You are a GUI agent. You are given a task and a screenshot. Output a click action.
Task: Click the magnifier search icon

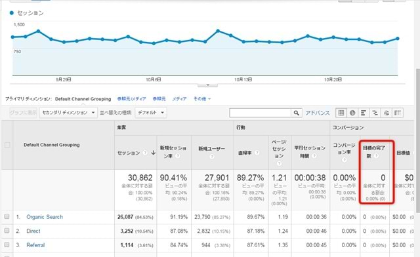point(296,113)
